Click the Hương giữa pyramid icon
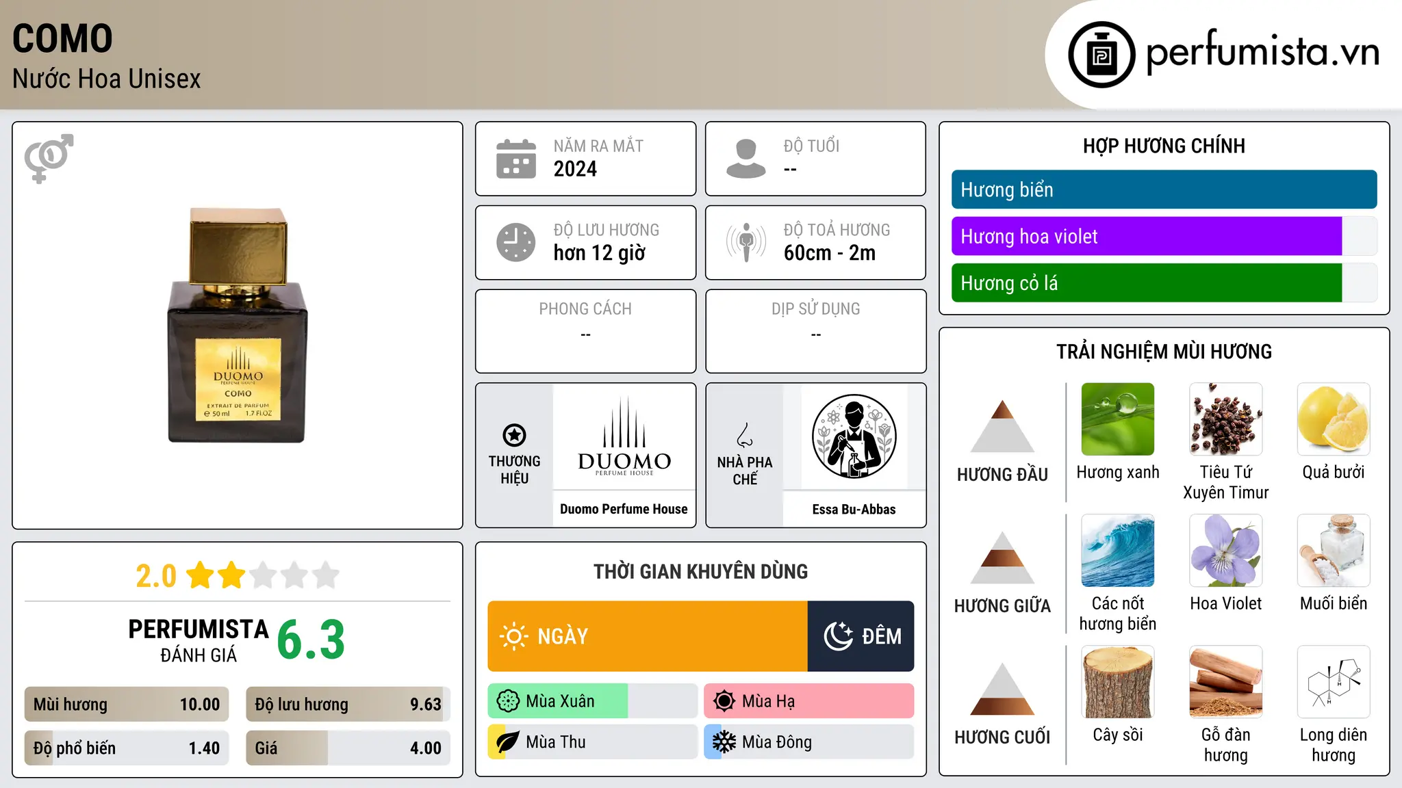This screenshot has height=788, width=1402. click(1002, 557)
